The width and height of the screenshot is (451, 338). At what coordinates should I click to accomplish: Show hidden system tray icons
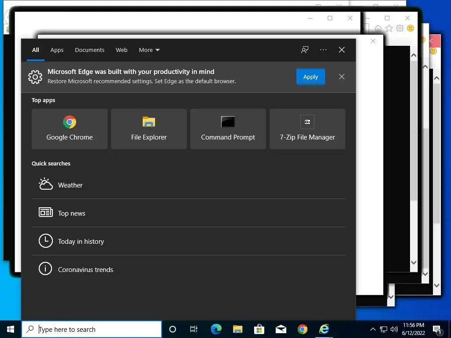[x=373, y=329]
